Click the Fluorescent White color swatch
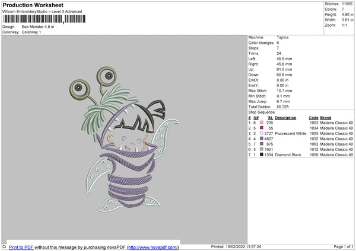The image size is (356, 251). pyautogui.click(x=262, y=133)
